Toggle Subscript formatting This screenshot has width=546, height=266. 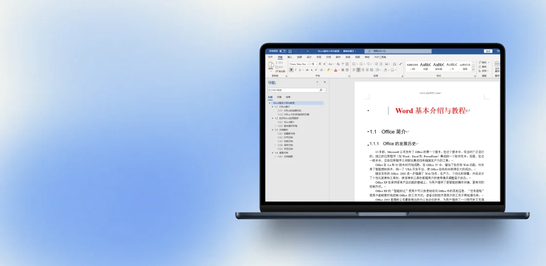point(312,70)
